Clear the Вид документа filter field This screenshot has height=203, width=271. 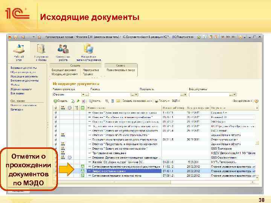pos(234,95)
